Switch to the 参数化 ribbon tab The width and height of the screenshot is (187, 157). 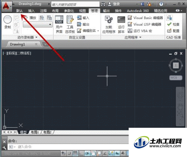tap(69, 11)
